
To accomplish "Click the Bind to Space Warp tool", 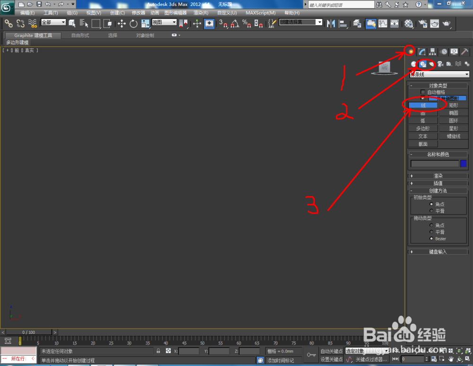I will pos(32,23).
